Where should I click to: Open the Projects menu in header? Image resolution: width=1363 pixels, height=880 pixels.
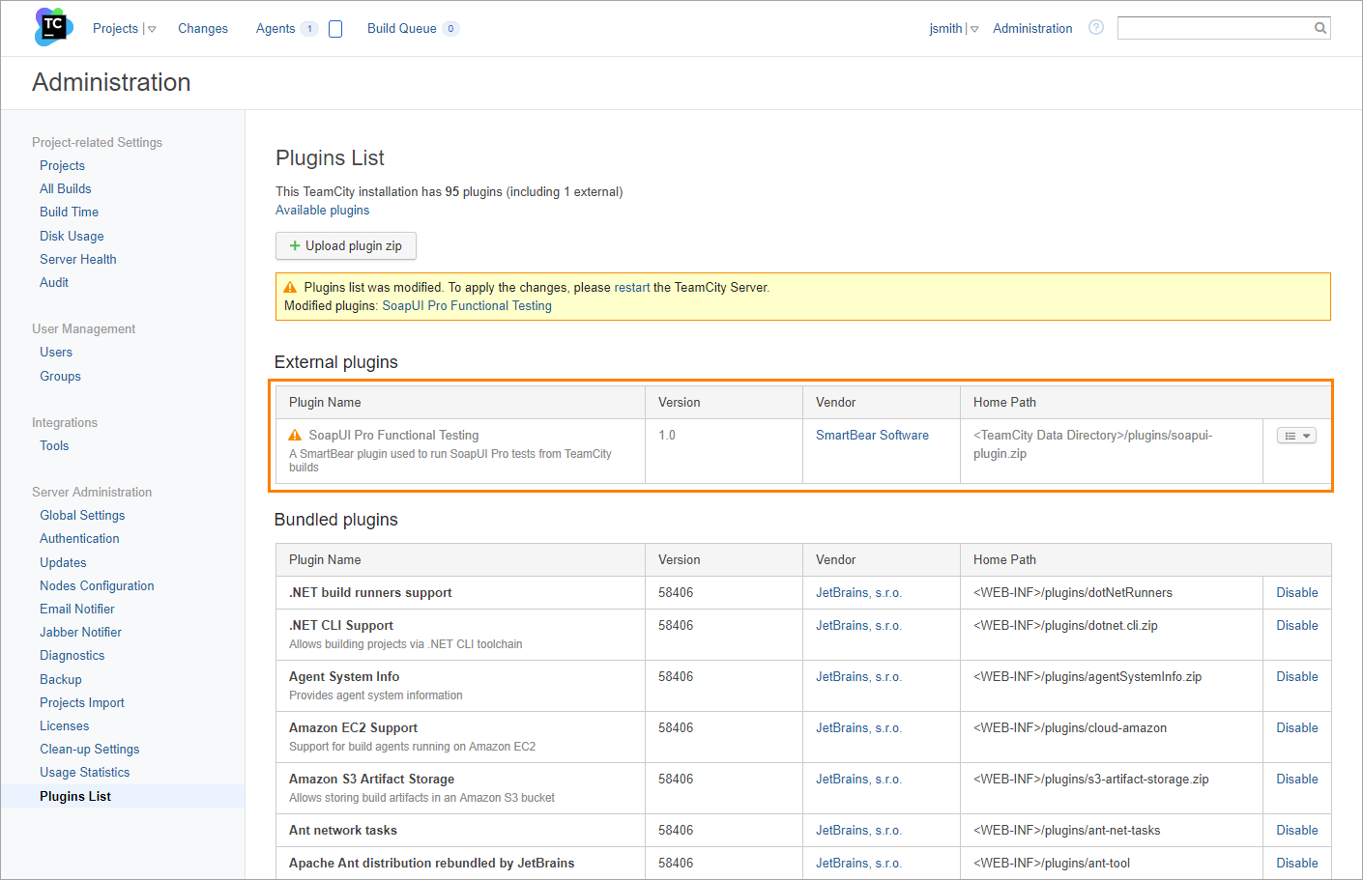click(115, 28)
